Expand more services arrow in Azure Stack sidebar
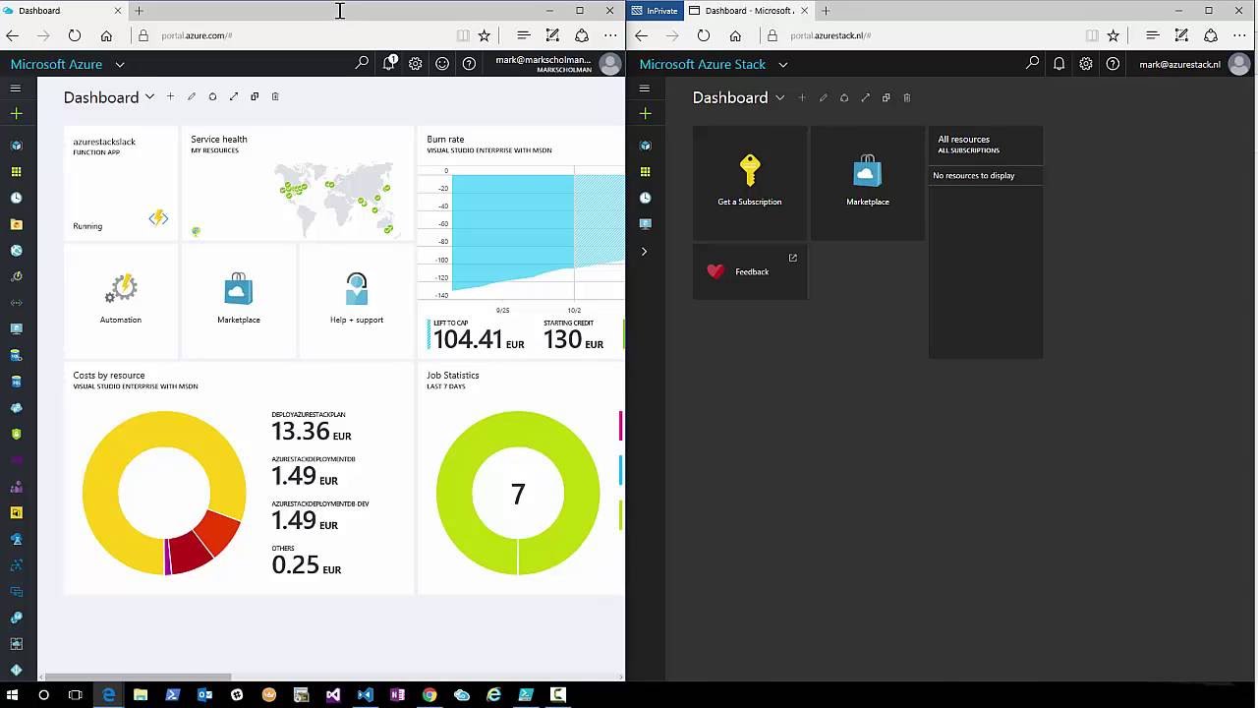The height and width of the screenshot is (708, 1258). (645, 252)
